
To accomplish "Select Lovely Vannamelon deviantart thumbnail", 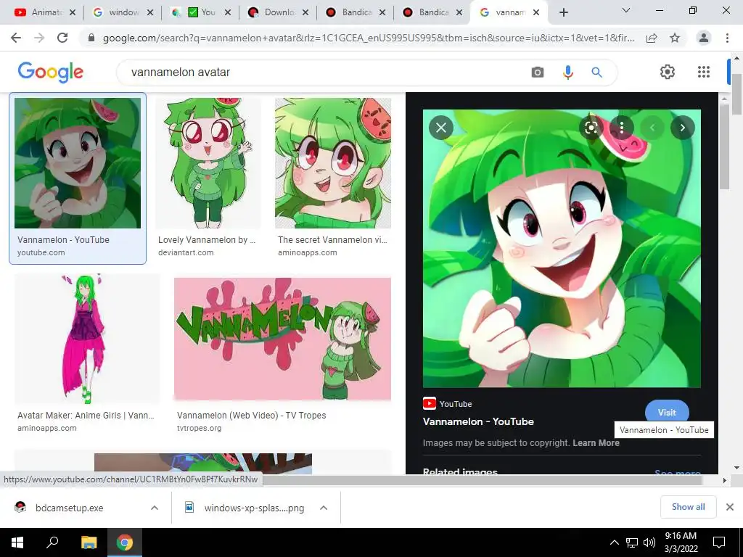I will pos(208,163).
